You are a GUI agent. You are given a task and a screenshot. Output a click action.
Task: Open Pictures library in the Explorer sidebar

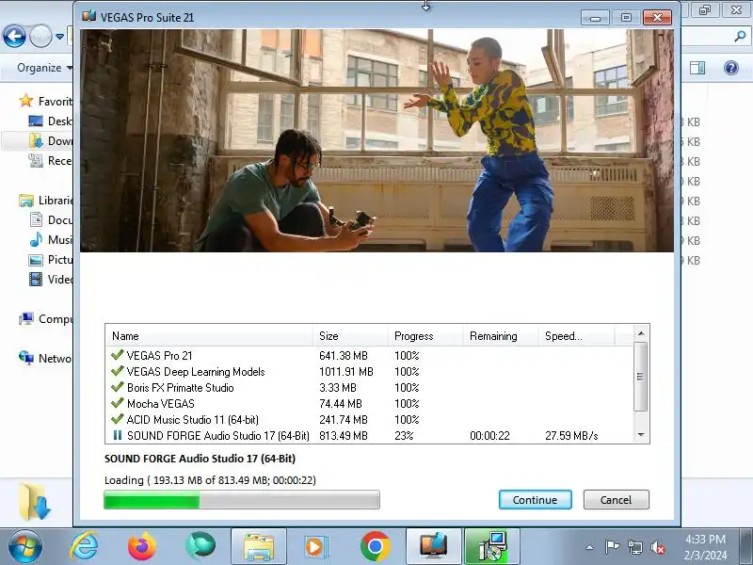pyautogui.click(x=51, y=260)
